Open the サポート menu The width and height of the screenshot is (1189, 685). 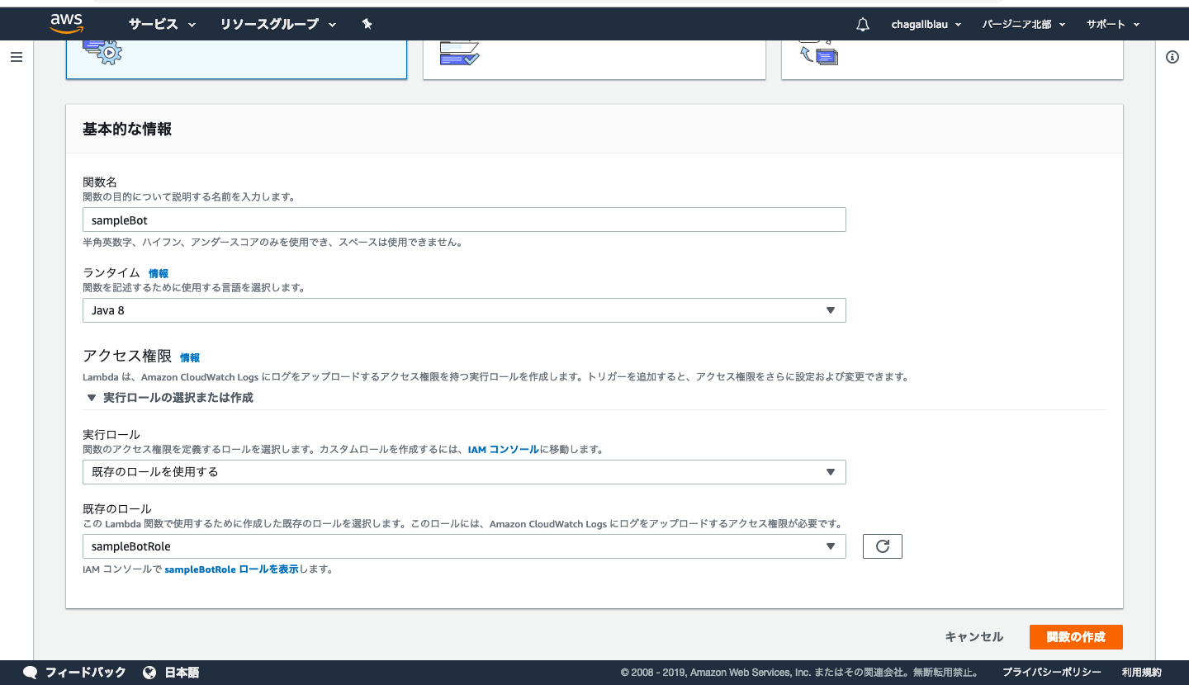tap(1113, 25)
